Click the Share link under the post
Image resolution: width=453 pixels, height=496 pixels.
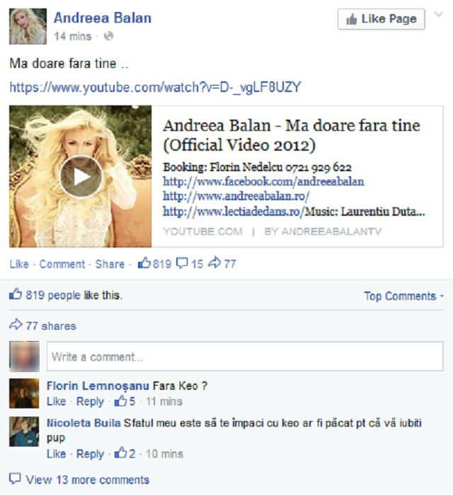click(109, 264)
